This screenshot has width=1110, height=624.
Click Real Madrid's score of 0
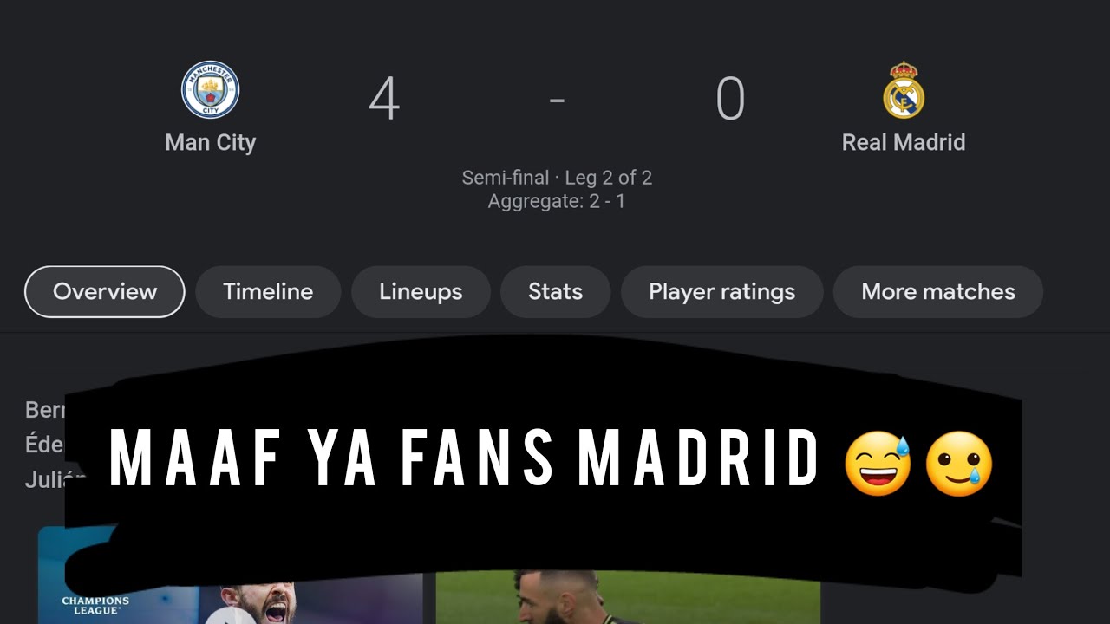pyautogui.click(x=730, y=98)
